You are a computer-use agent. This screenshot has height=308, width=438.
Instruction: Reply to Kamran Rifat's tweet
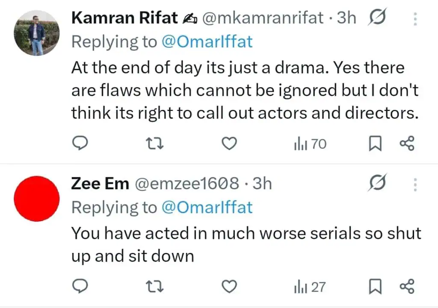(x=79, y=144)
